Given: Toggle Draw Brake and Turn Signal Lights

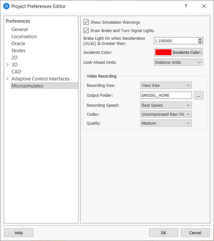Looking at the screenshot, I should coord(86,30).
